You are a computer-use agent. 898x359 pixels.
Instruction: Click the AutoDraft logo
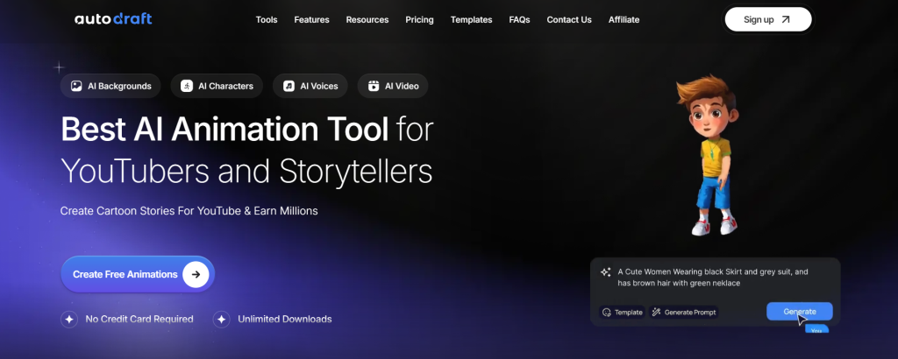point(113,19)
